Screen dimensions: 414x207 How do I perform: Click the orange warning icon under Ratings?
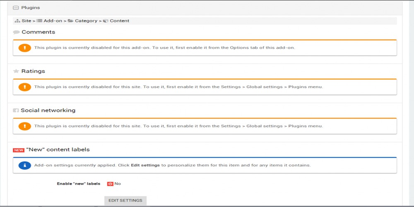[25, 87]
